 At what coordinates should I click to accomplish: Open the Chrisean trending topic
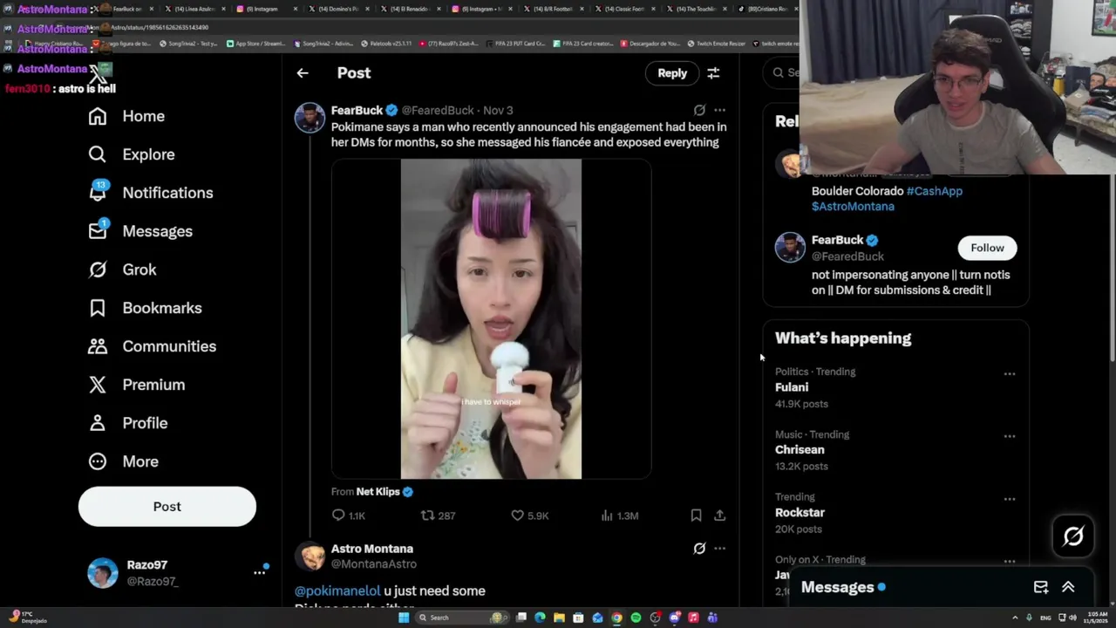(800, 450)
